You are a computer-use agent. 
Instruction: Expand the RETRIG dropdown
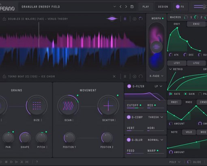point(176,69)
